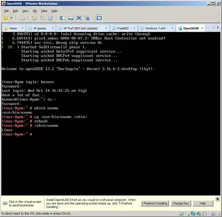Open the Help menu
This screenshot has width=222, height=217.
(x=54, y=11)
